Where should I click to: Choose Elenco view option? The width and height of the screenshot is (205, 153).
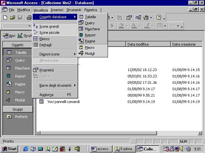(55, 39)
